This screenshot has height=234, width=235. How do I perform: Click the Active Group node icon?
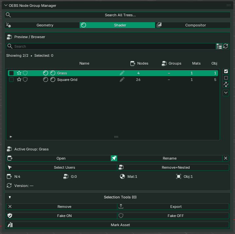point(9,149)
